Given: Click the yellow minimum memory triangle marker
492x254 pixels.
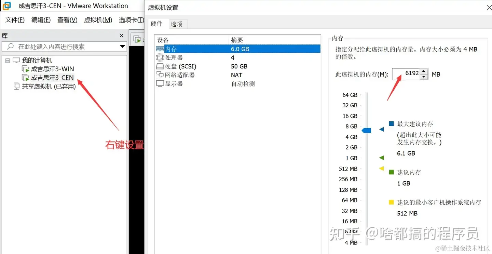Looking at the screenshot, I should point(382,168).
